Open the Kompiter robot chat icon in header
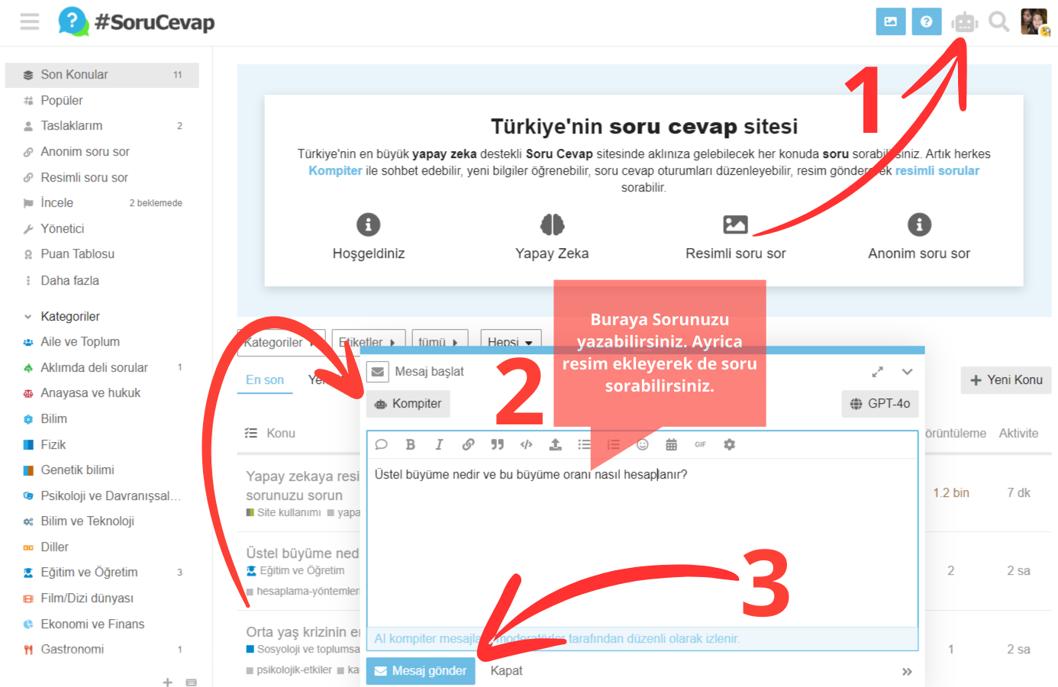 point(963,21)
